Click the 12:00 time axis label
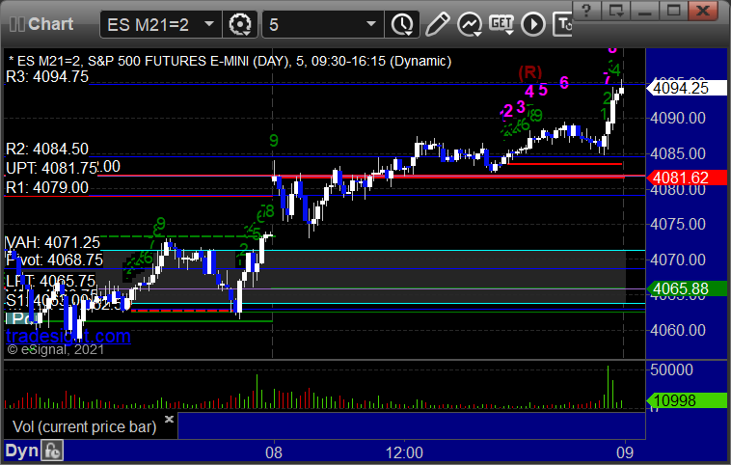Image resolution: width=731 pixels, height=465 pixels. pos(404,452)
